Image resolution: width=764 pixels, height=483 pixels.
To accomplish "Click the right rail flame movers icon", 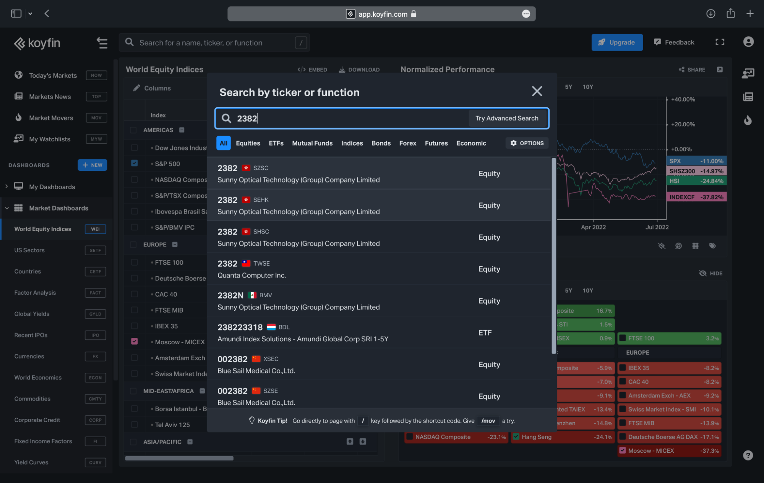I will point(748,120).
